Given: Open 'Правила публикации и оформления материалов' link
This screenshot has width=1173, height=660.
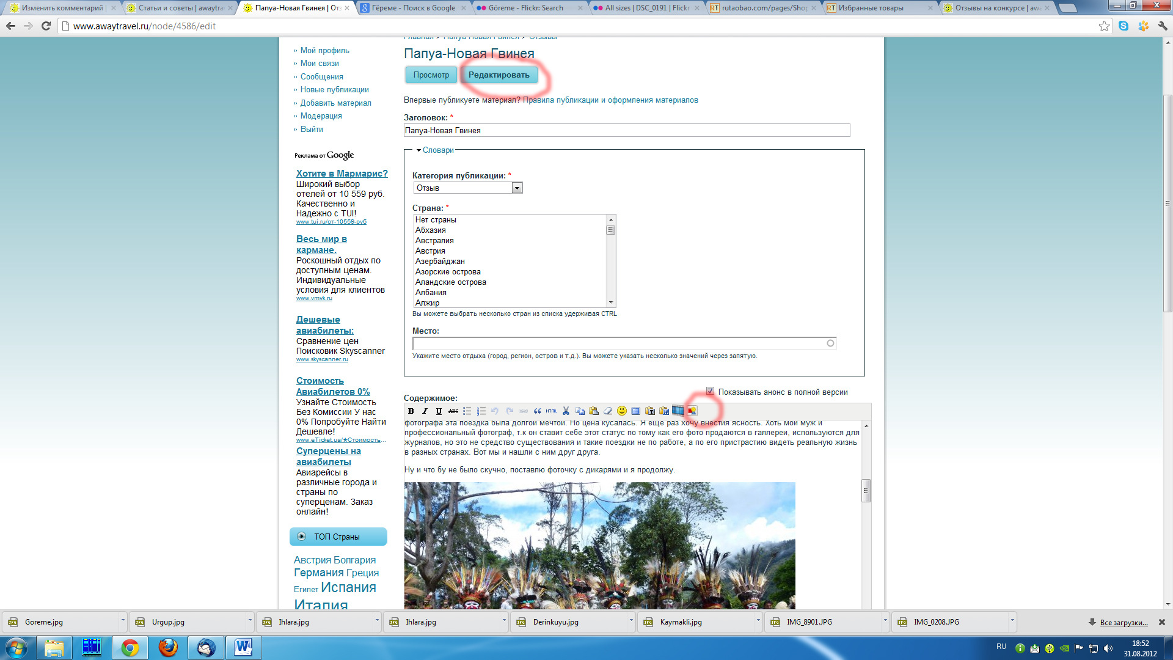Looking at the screenshot, I should tap(610, 100).
